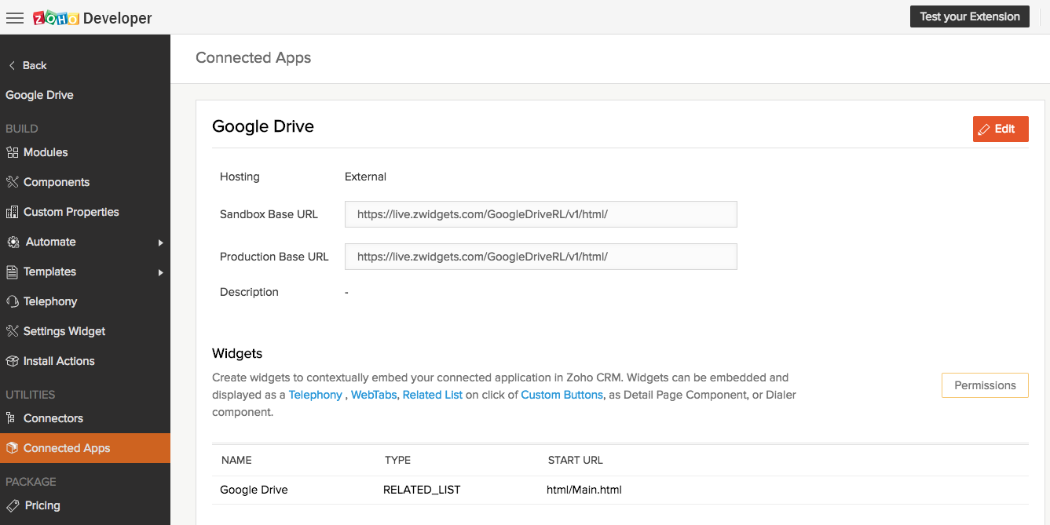Click the Zoho Developer logo
Viewport: 1050px width, 525px height.
tap(93, 18)
